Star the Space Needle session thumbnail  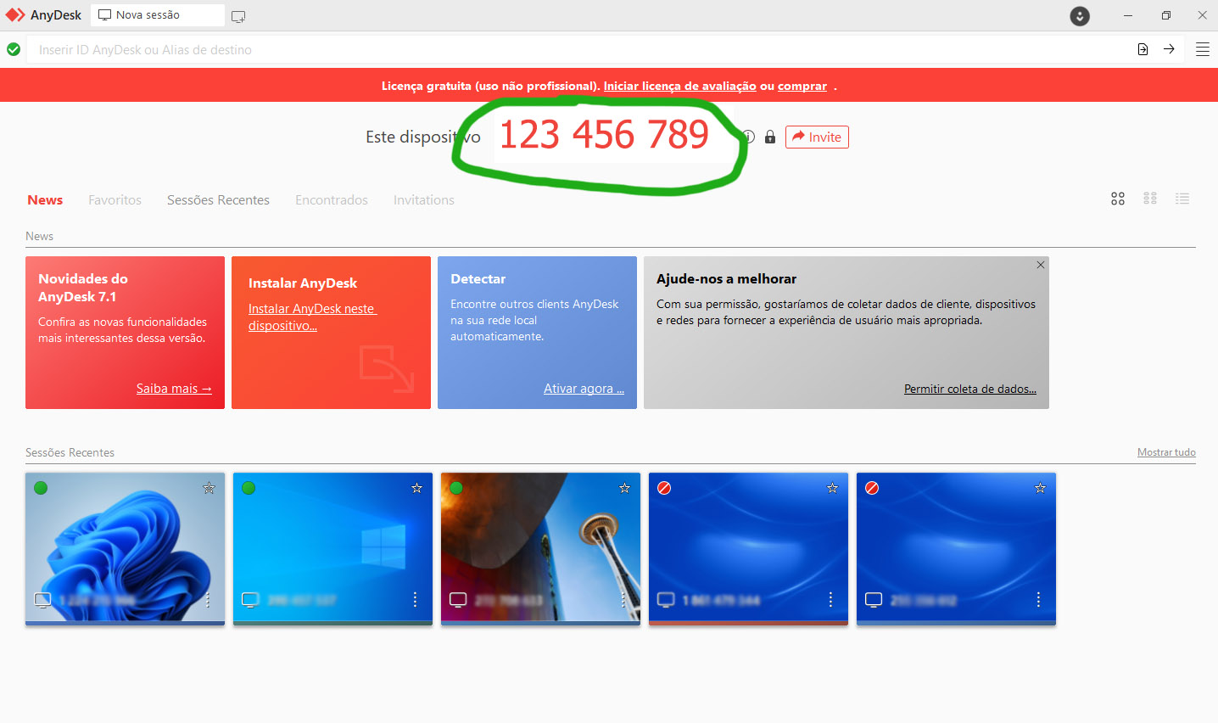624,488
